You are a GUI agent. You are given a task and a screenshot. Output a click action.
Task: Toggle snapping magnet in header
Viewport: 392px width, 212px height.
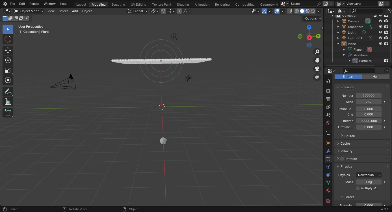(x=163, y=11)
